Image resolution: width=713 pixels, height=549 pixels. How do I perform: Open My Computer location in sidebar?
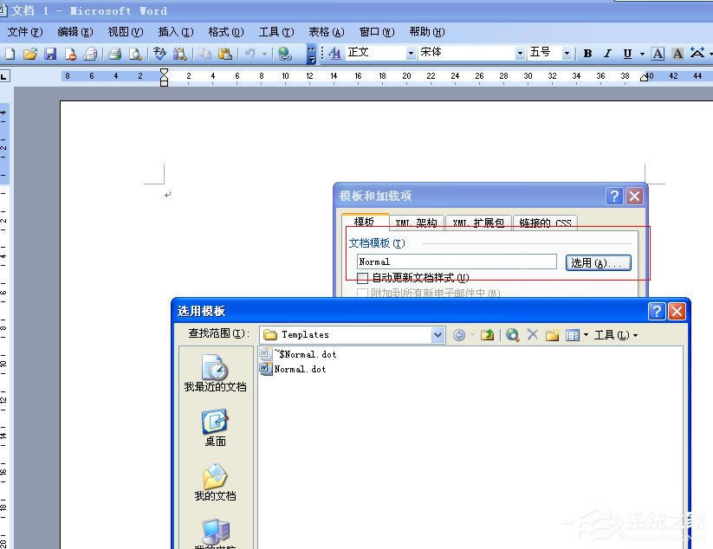[x=215, y=534]
